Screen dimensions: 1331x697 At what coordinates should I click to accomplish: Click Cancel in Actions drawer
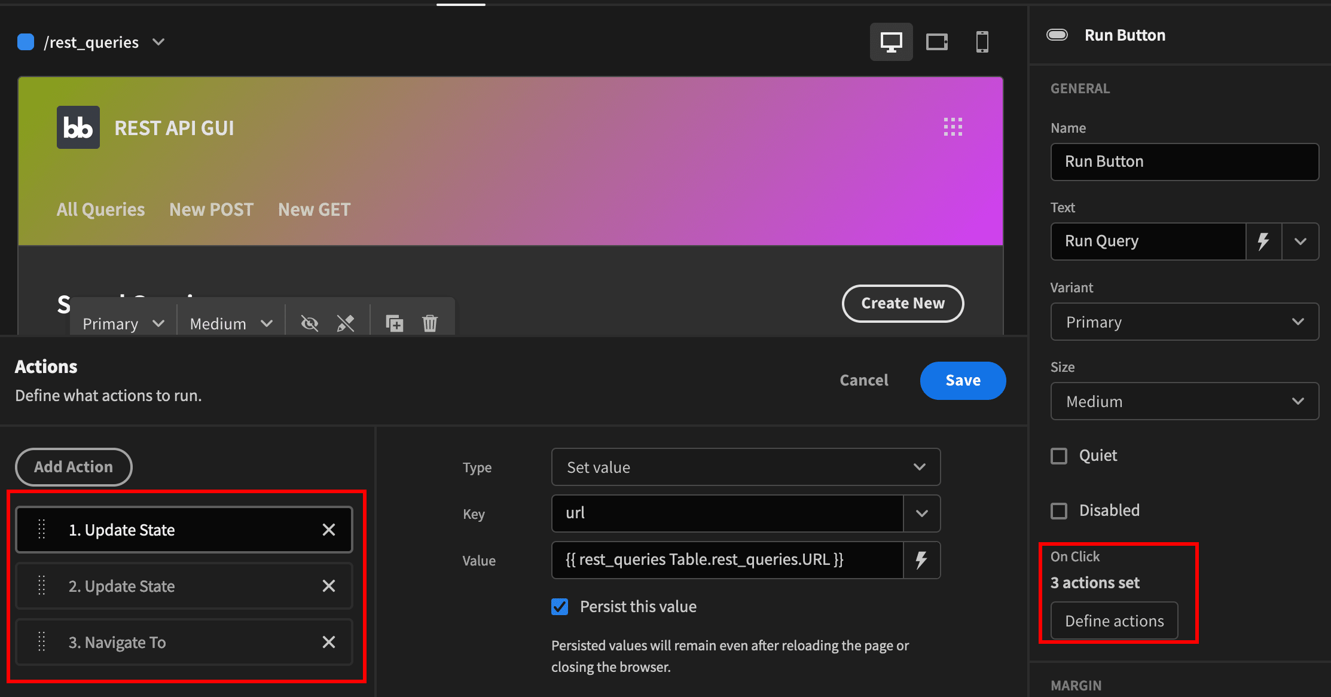click(x=864, y=380)
